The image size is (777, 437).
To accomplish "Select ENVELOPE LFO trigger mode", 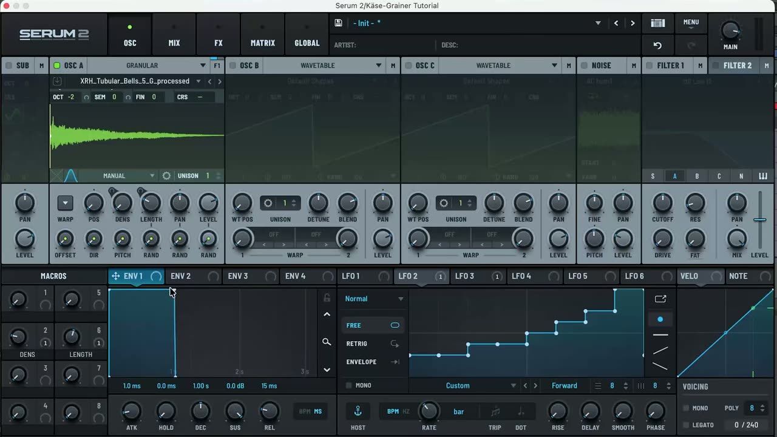I will (x=373, y=362).
